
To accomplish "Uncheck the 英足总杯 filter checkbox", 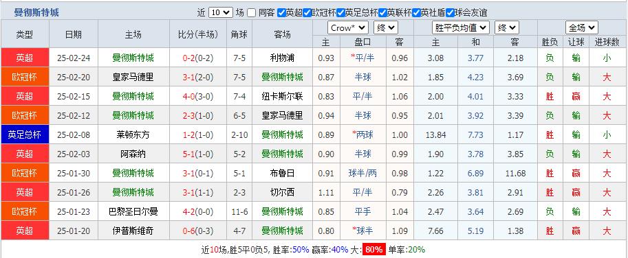I will 341,13.
